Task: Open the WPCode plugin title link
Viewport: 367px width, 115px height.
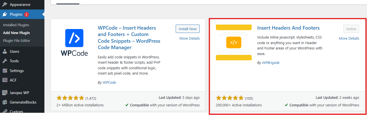Action: [x=129, y=38]
